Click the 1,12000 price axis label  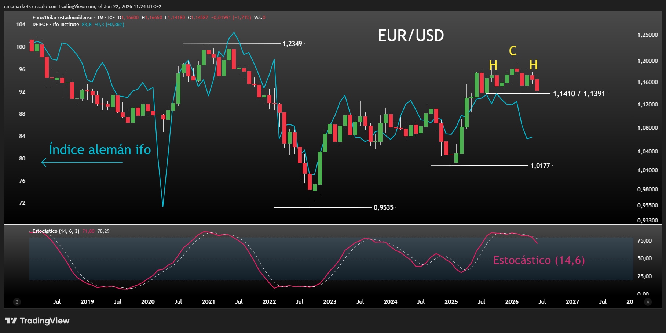click(x=648, y=104)
